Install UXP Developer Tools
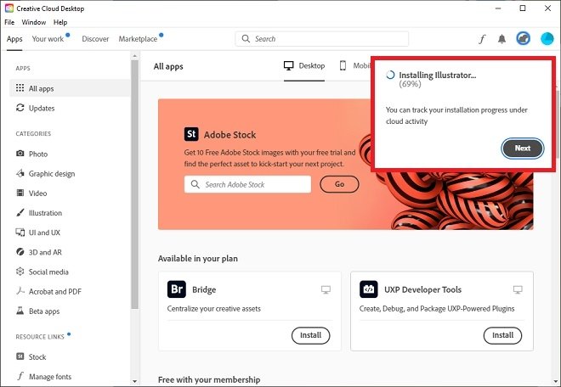Screen dimensions: 561x387 coord(502,335)
